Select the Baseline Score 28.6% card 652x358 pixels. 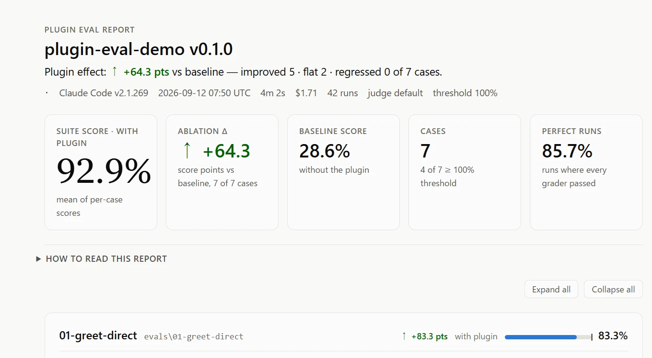click(x=343, y=172)
